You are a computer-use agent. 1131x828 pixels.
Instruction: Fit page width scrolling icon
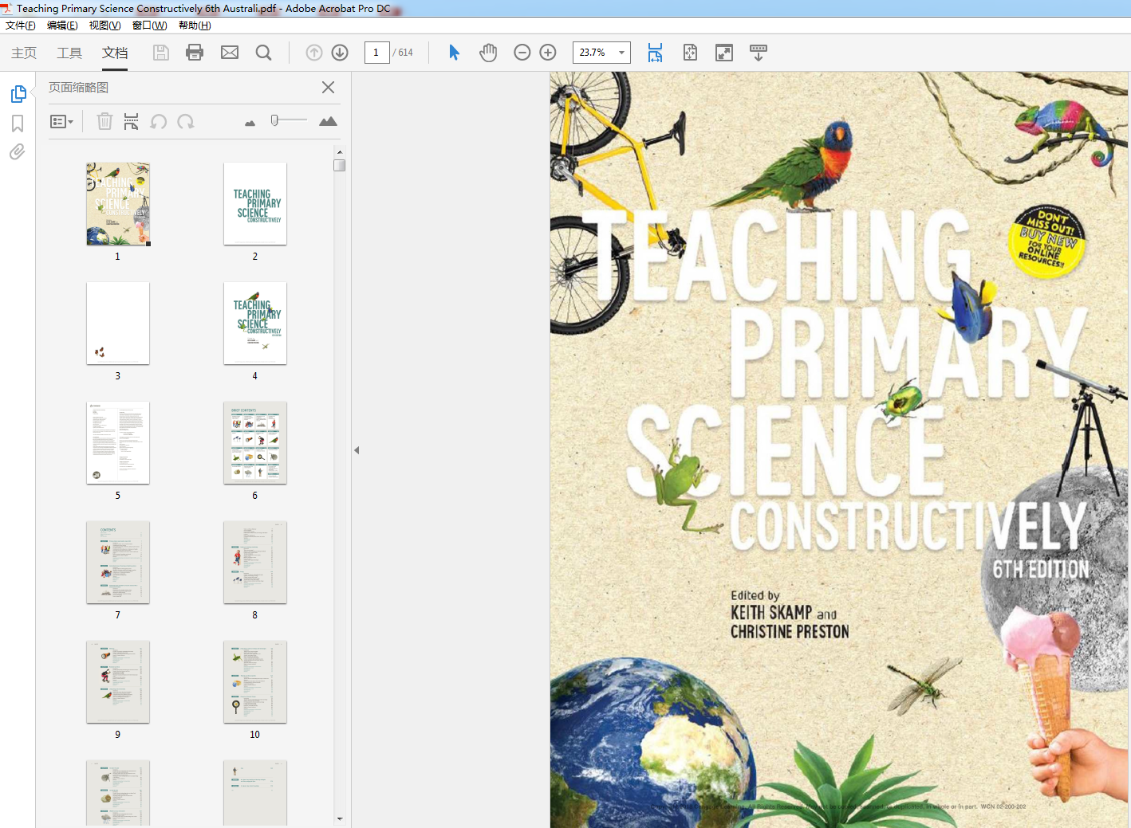click(x=655, y=53)
